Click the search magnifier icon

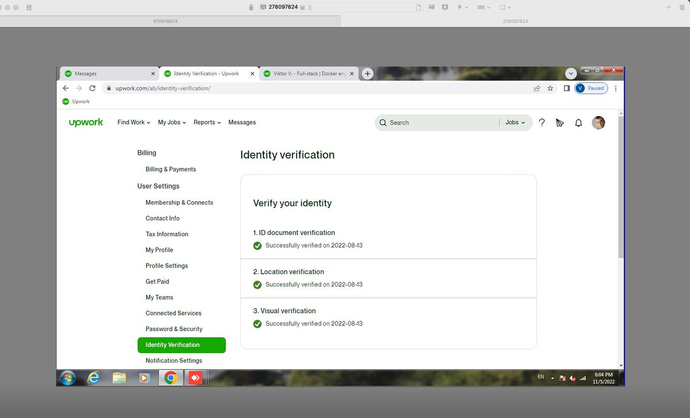383,122
